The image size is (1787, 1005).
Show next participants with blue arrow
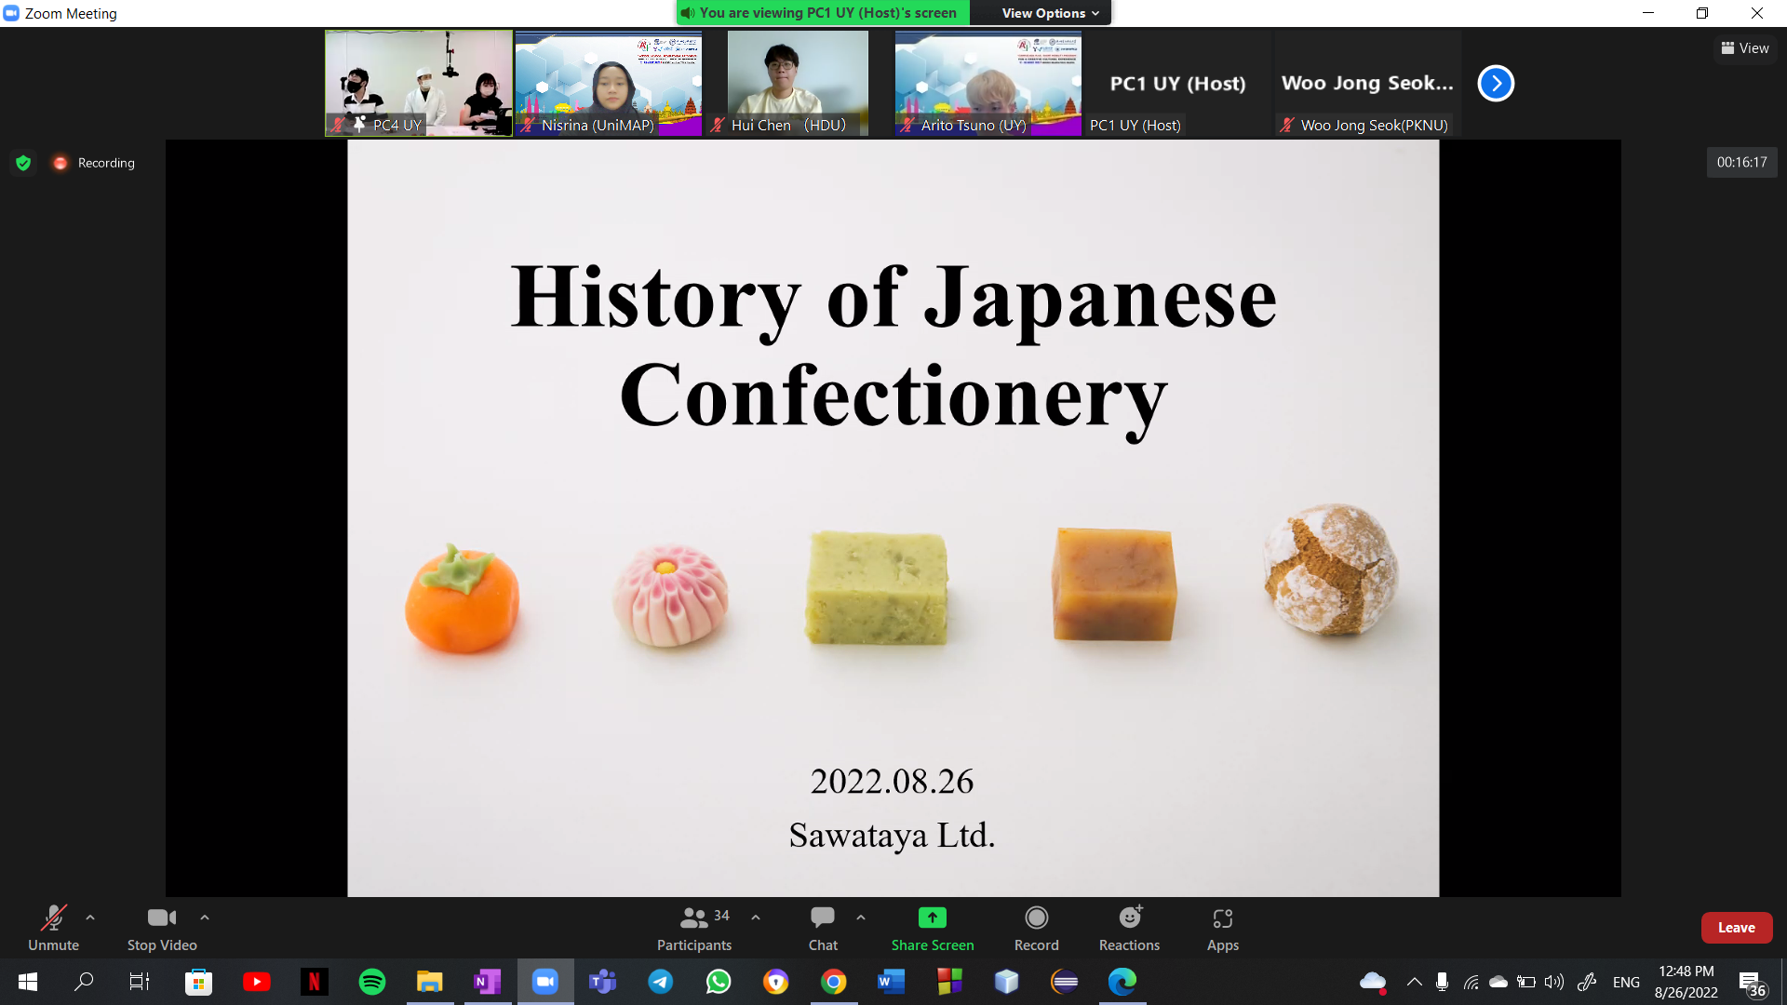(1496, 84)
